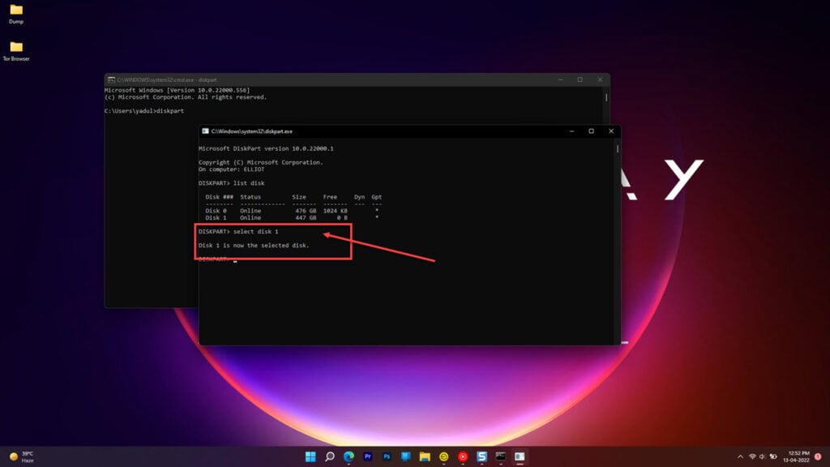
Task: Open the notification count badge
Action: pyautogui.click(x=817, y=456)
